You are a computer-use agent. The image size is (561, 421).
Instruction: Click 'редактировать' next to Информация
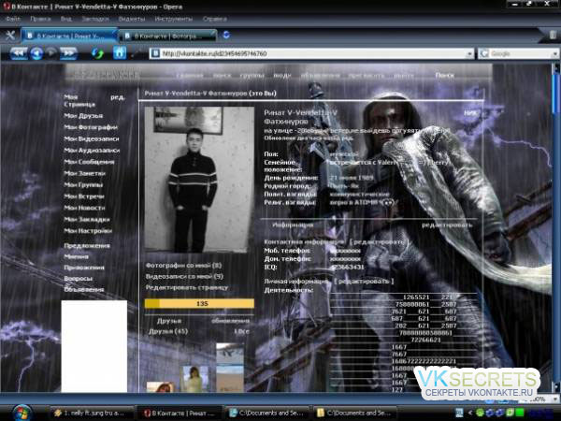click(x=447, y=225)
